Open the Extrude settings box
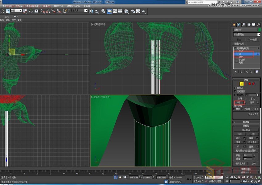This screenshot has height=185, width=262. (244, 138)
